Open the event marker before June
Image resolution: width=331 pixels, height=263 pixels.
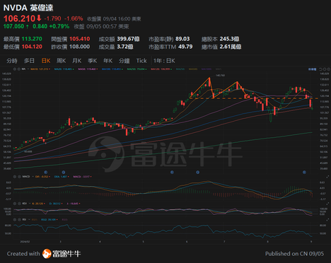pos(172,173)
